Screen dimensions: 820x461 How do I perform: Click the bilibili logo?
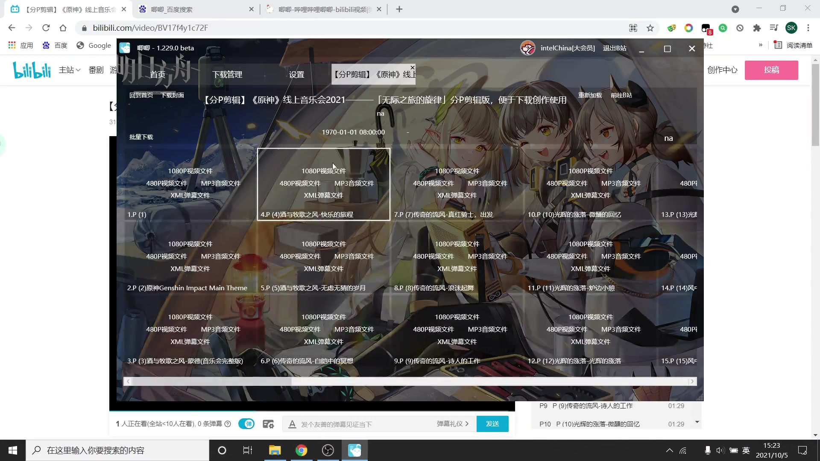(x=32, y=70)
